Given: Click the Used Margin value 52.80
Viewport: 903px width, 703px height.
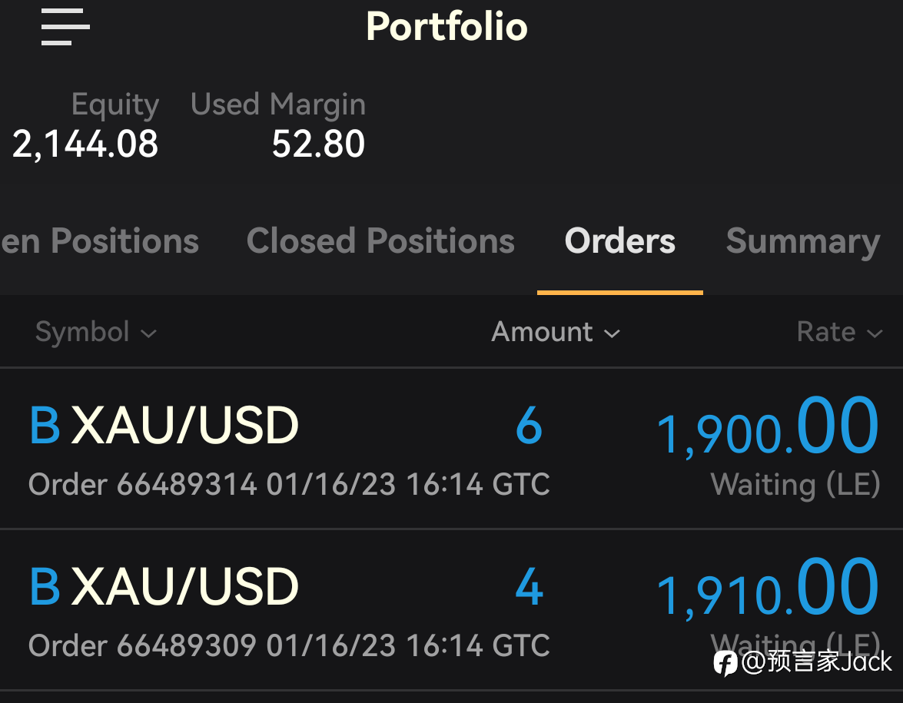Looking at the screenshot, I should [318, 144].
